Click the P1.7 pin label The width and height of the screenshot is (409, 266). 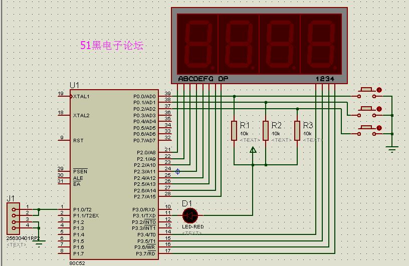(79, 254)
